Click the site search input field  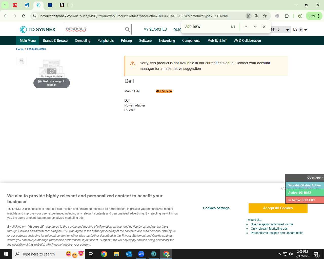[94, 29]
